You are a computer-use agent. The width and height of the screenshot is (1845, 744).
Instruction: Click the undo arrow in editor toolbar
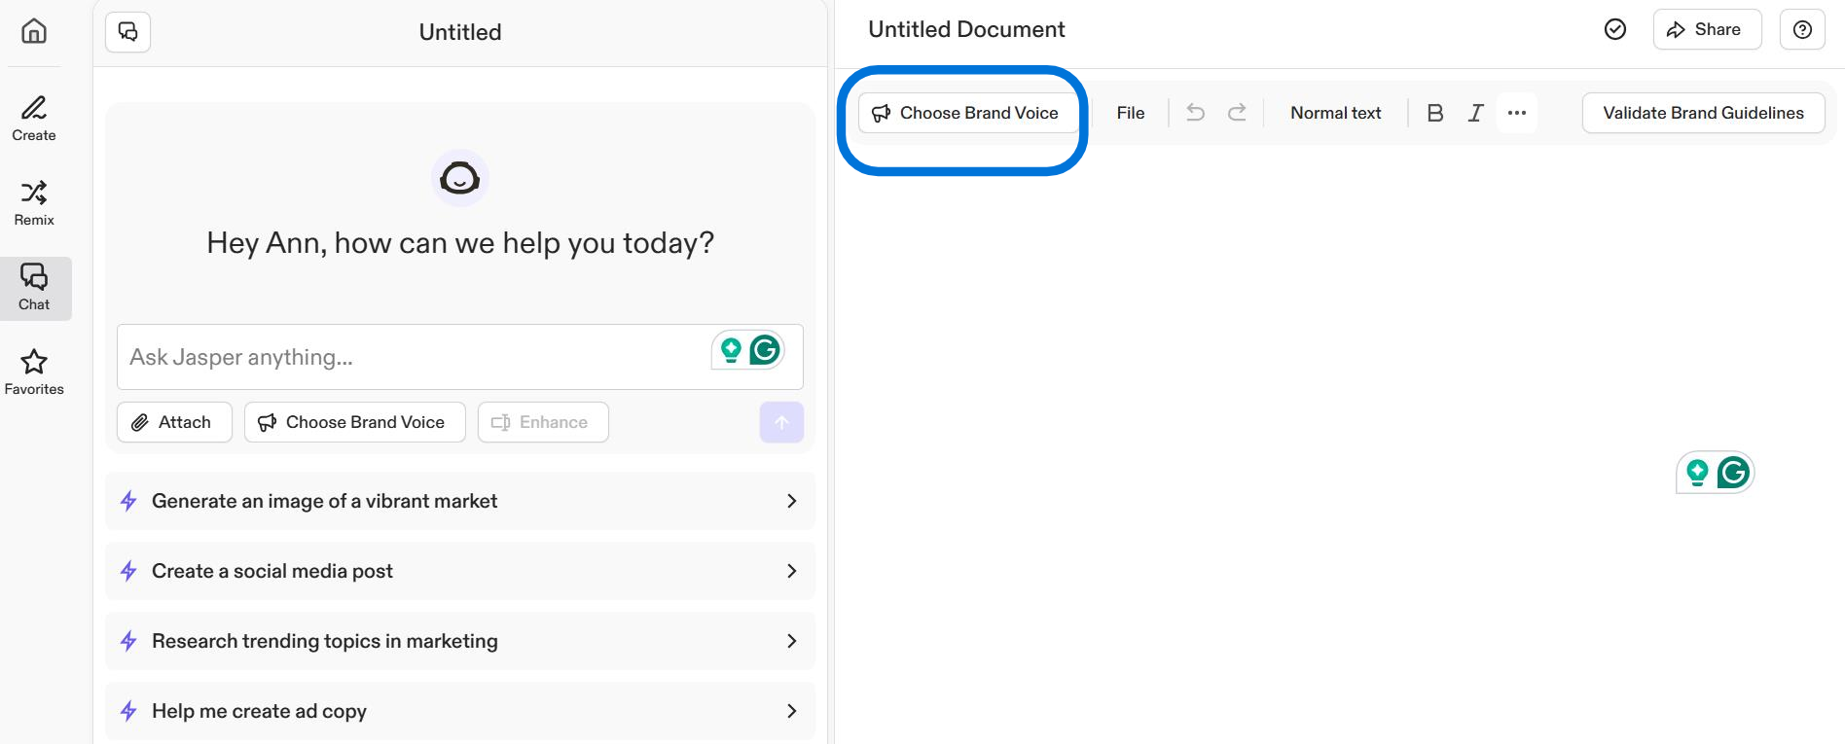coord(1196,113)
